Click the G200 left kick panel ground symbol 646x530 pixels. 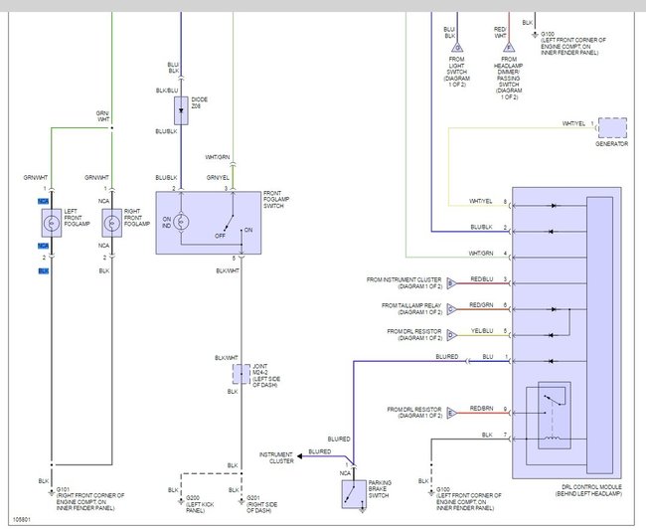coord(181,501)
